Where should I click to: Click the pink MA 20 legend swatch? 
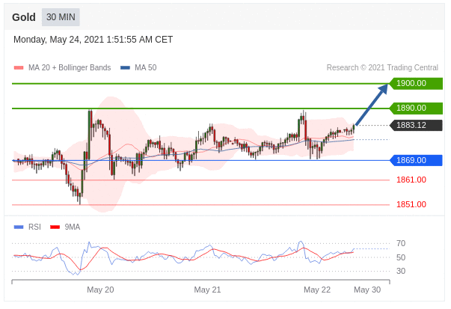pyautogui.click(x=19, y=68)
